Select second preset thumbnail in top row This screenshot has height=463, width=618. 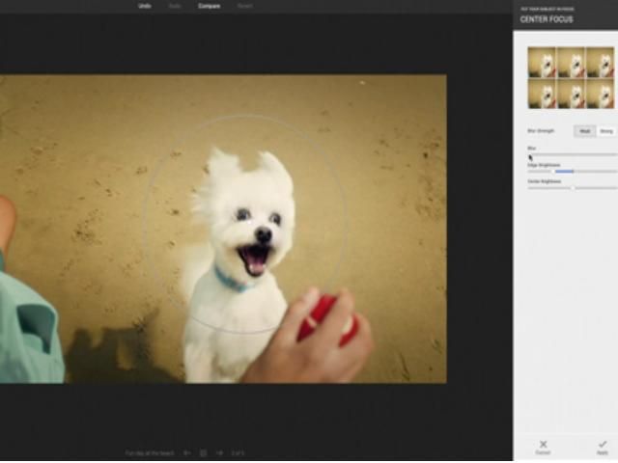(570, 64)
